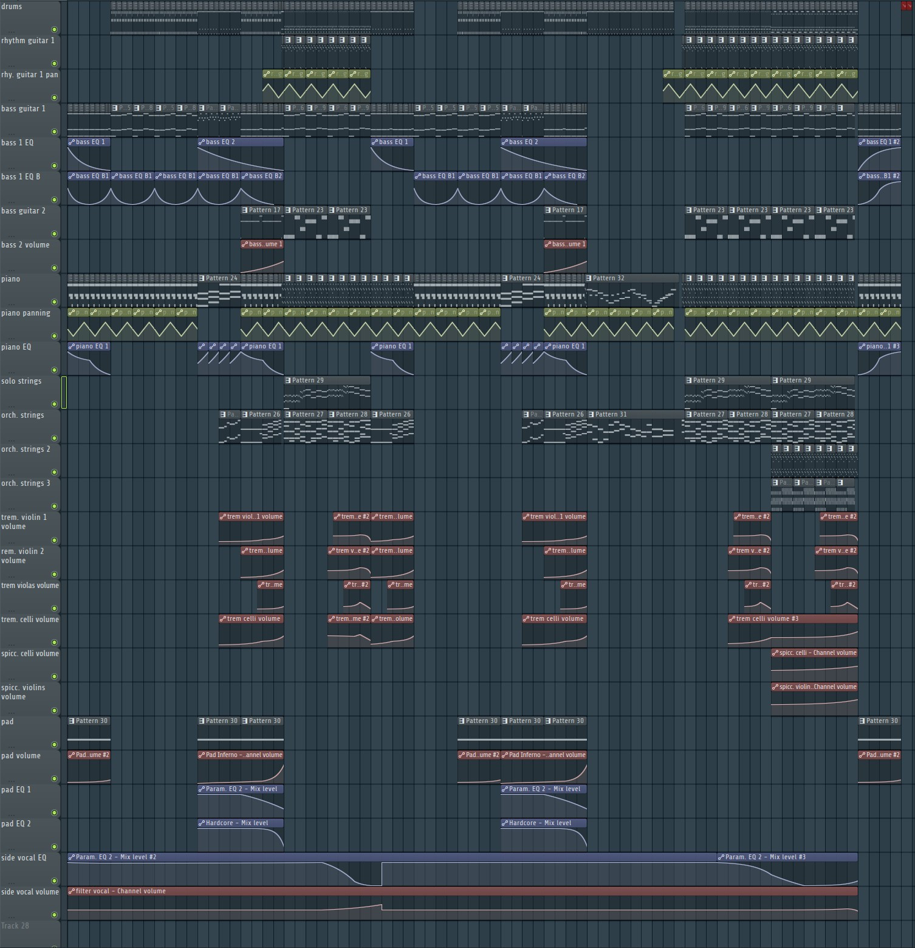This screenshot has height=948, width=915.
Task: Select the Param. EQ 2 - Mix level #2 clip
Action: pyautogui.click(x=392, y=869)
